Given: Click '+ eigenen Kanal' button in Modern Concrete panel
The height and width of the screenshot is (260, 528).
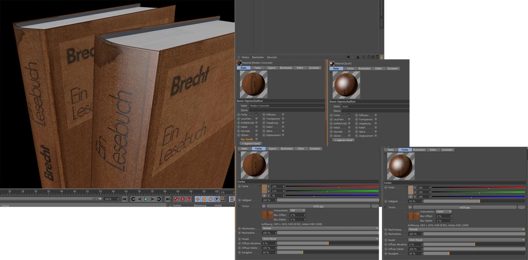Looking at the screenshot, I should coord(251,143).
